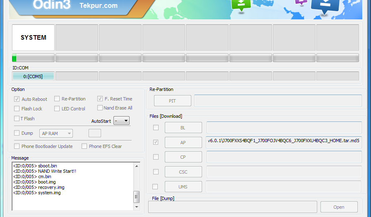
Task: Click the CP file path field
Action: pos(284,157)
